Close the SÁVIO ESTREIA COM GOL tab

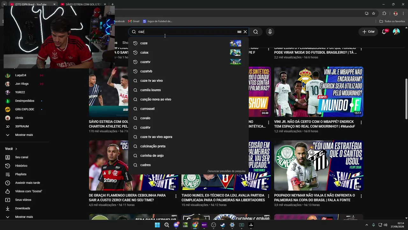coord(106,4)
